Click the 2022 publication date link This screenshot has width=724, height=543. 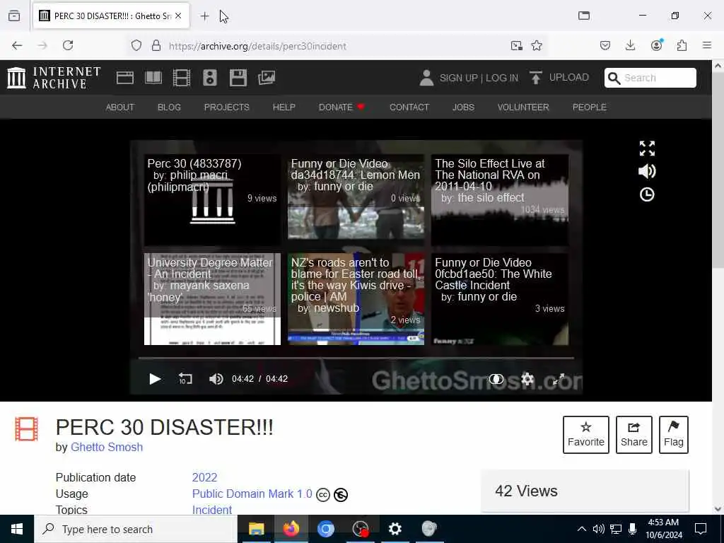[204, 477]
